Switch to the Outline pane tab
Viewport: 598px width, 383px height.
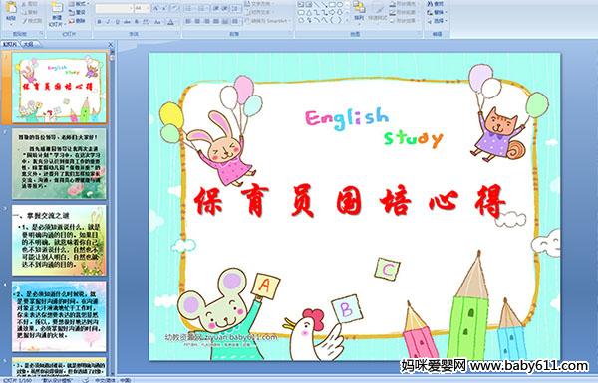(28, 44)
